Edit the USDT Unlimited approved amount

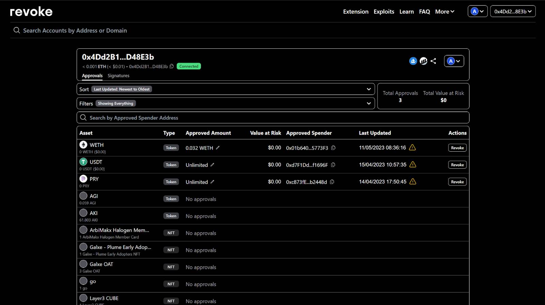(x=212, y=165)
